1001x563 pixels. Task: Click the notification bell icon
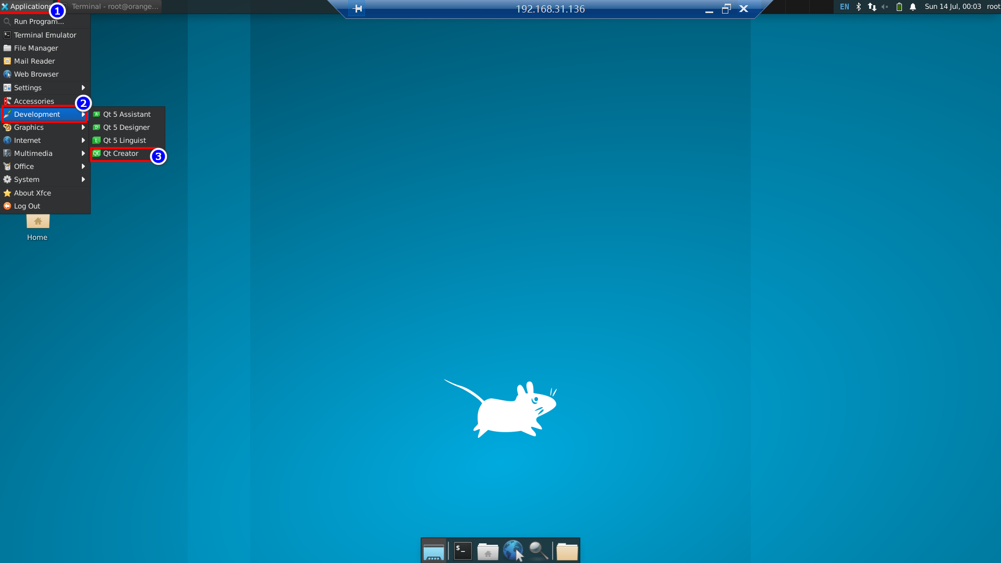click(913, 7)
